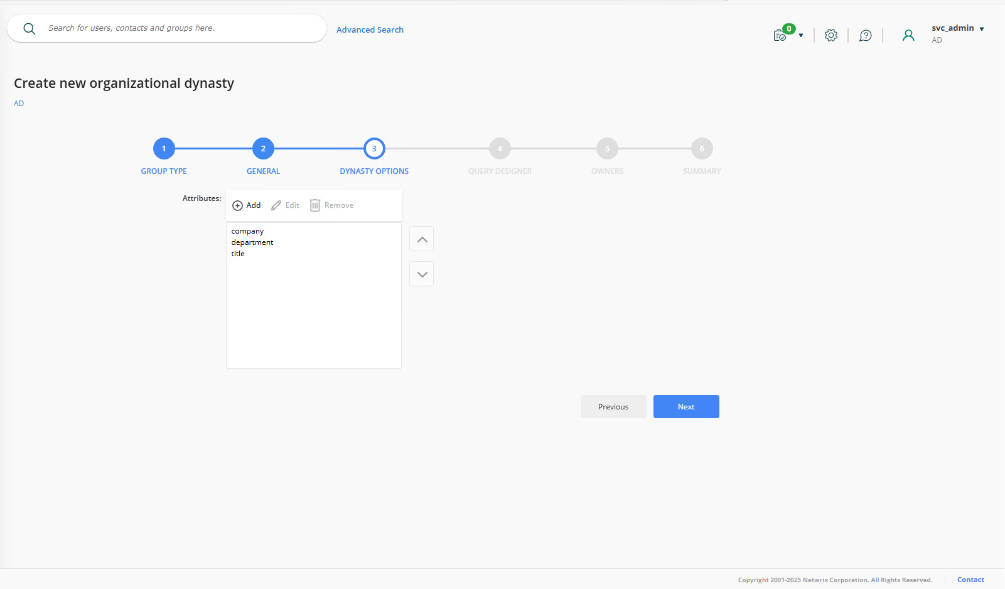The width and height of the screenshot is (1005, 589).
Task: Click the move attribute up chevron
Action: (421, 239)
